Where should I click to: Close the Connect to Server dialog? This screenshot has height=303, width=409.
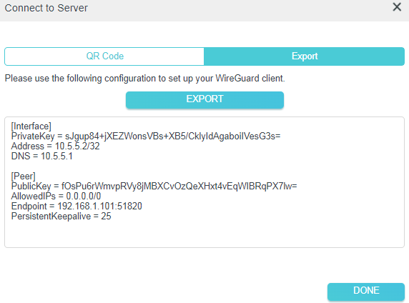pos(397,7)
